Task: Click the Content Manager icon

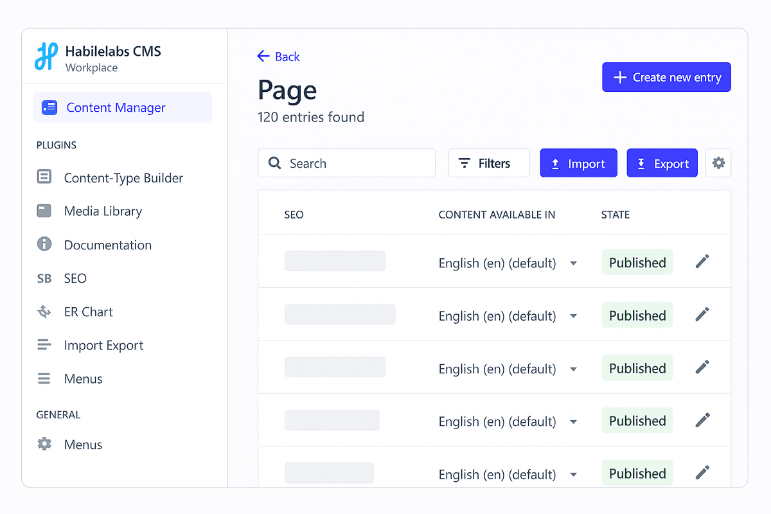Action: [x=49, y=107]
